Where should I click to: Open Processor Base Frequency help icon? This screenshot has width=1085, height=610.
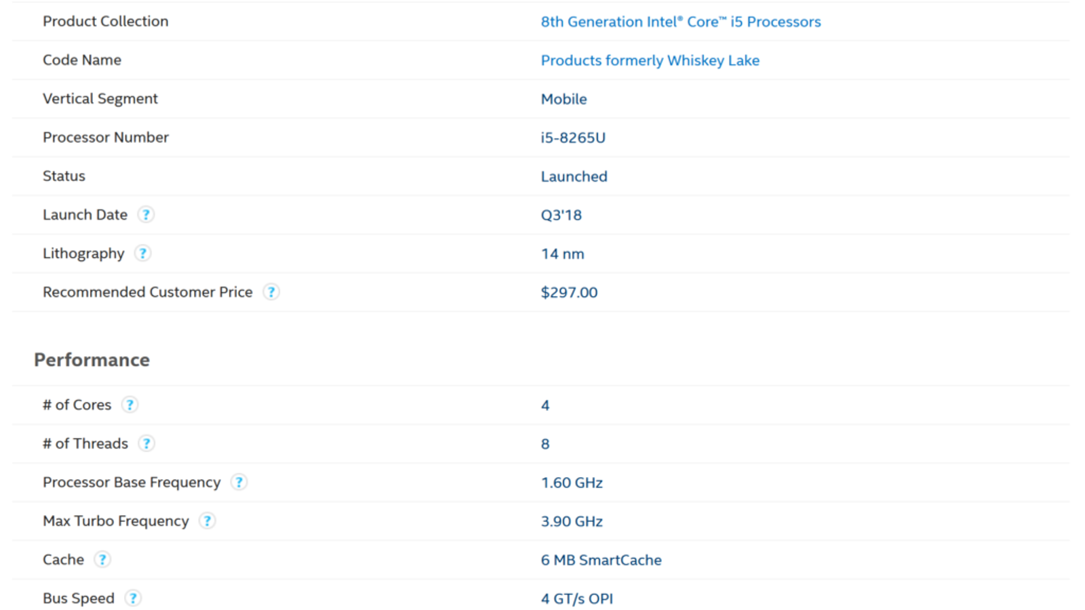(x=239, y=482)
